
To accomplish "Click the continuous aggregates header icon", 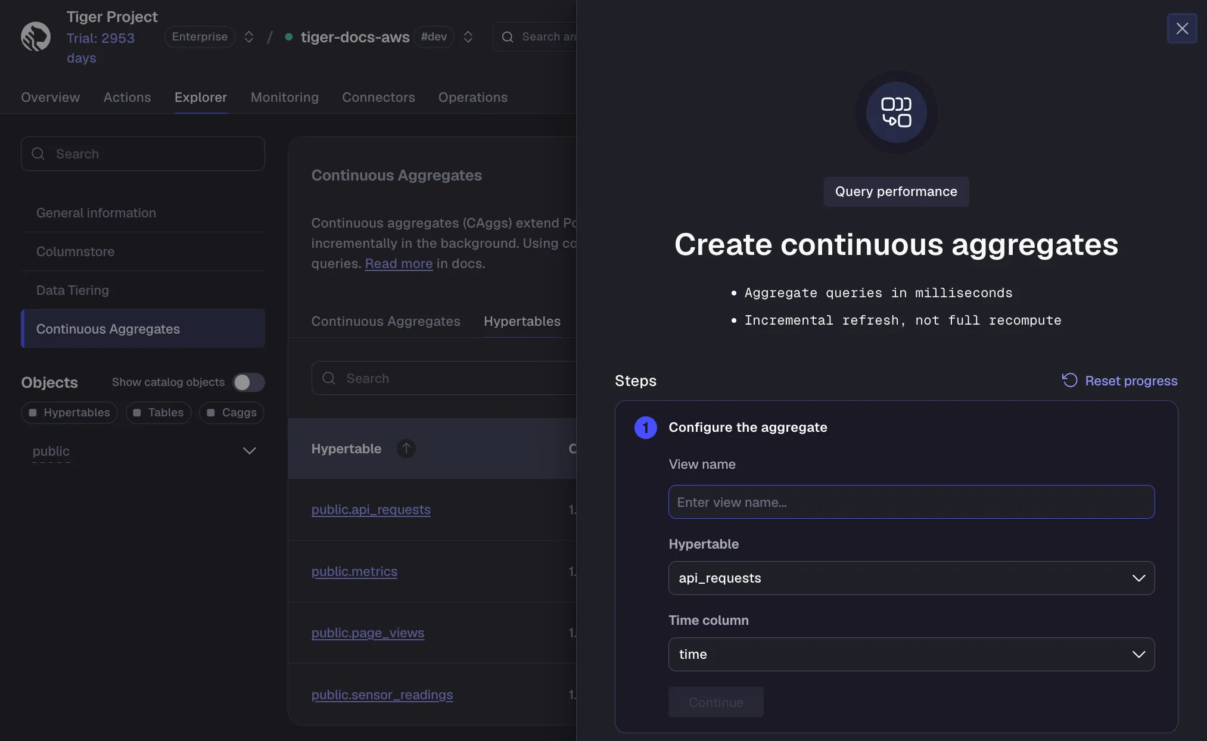I will coord(896,112).
